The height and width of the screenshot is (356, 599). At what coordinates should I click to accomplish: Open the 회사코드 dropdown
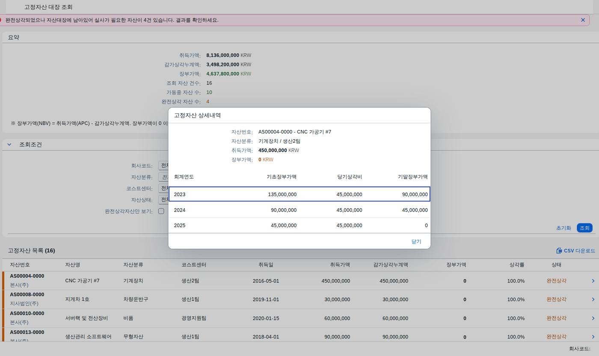[163, 165]
